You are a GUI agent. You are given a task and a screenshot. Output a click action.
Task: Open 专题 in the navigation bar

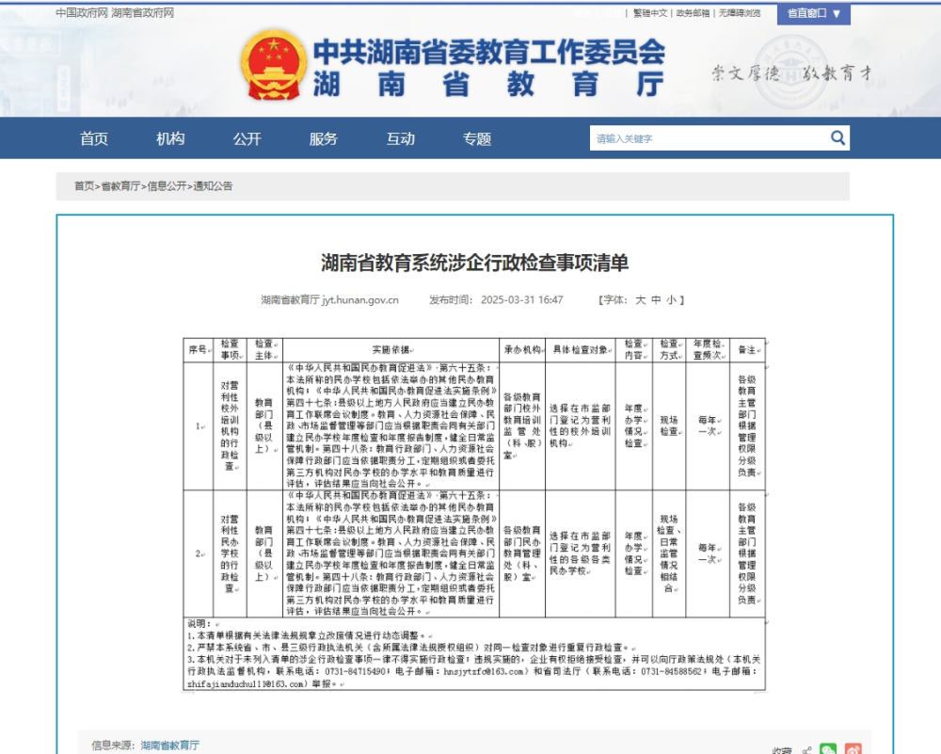point(476,139)
